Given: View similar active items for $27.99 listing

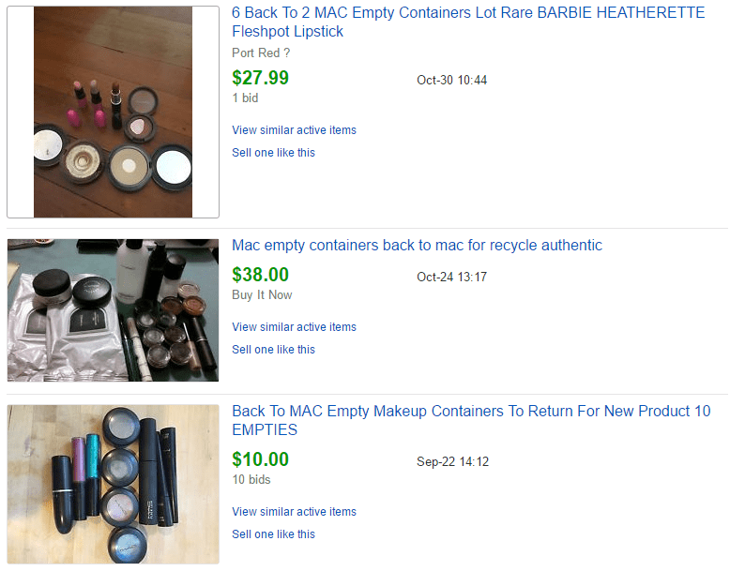Looking at the screenshot, I should (x=294, y=129).
